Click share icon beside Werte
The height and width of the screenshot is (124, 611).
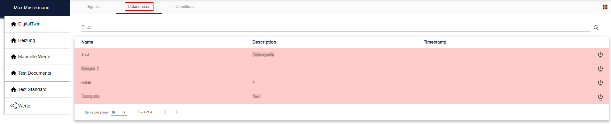pos(13,106)
